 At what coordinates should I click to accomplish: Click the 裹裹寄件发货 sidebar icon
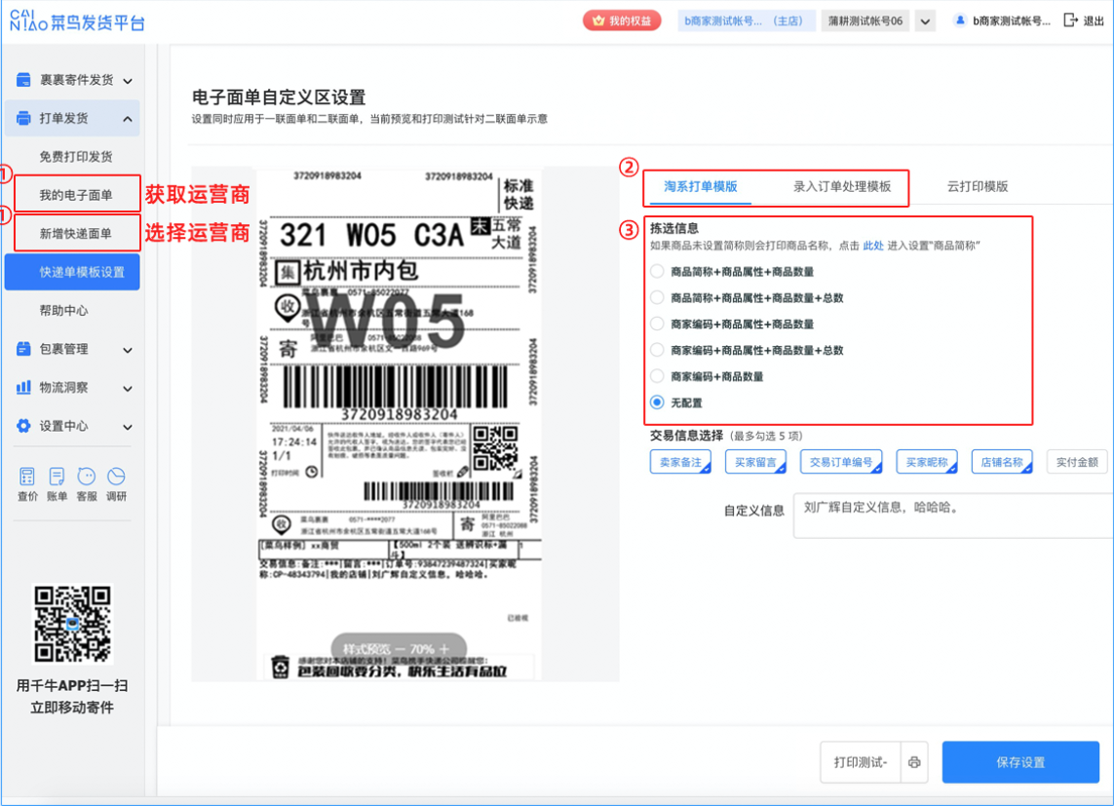pyautogui.click(x=23, y=80)
